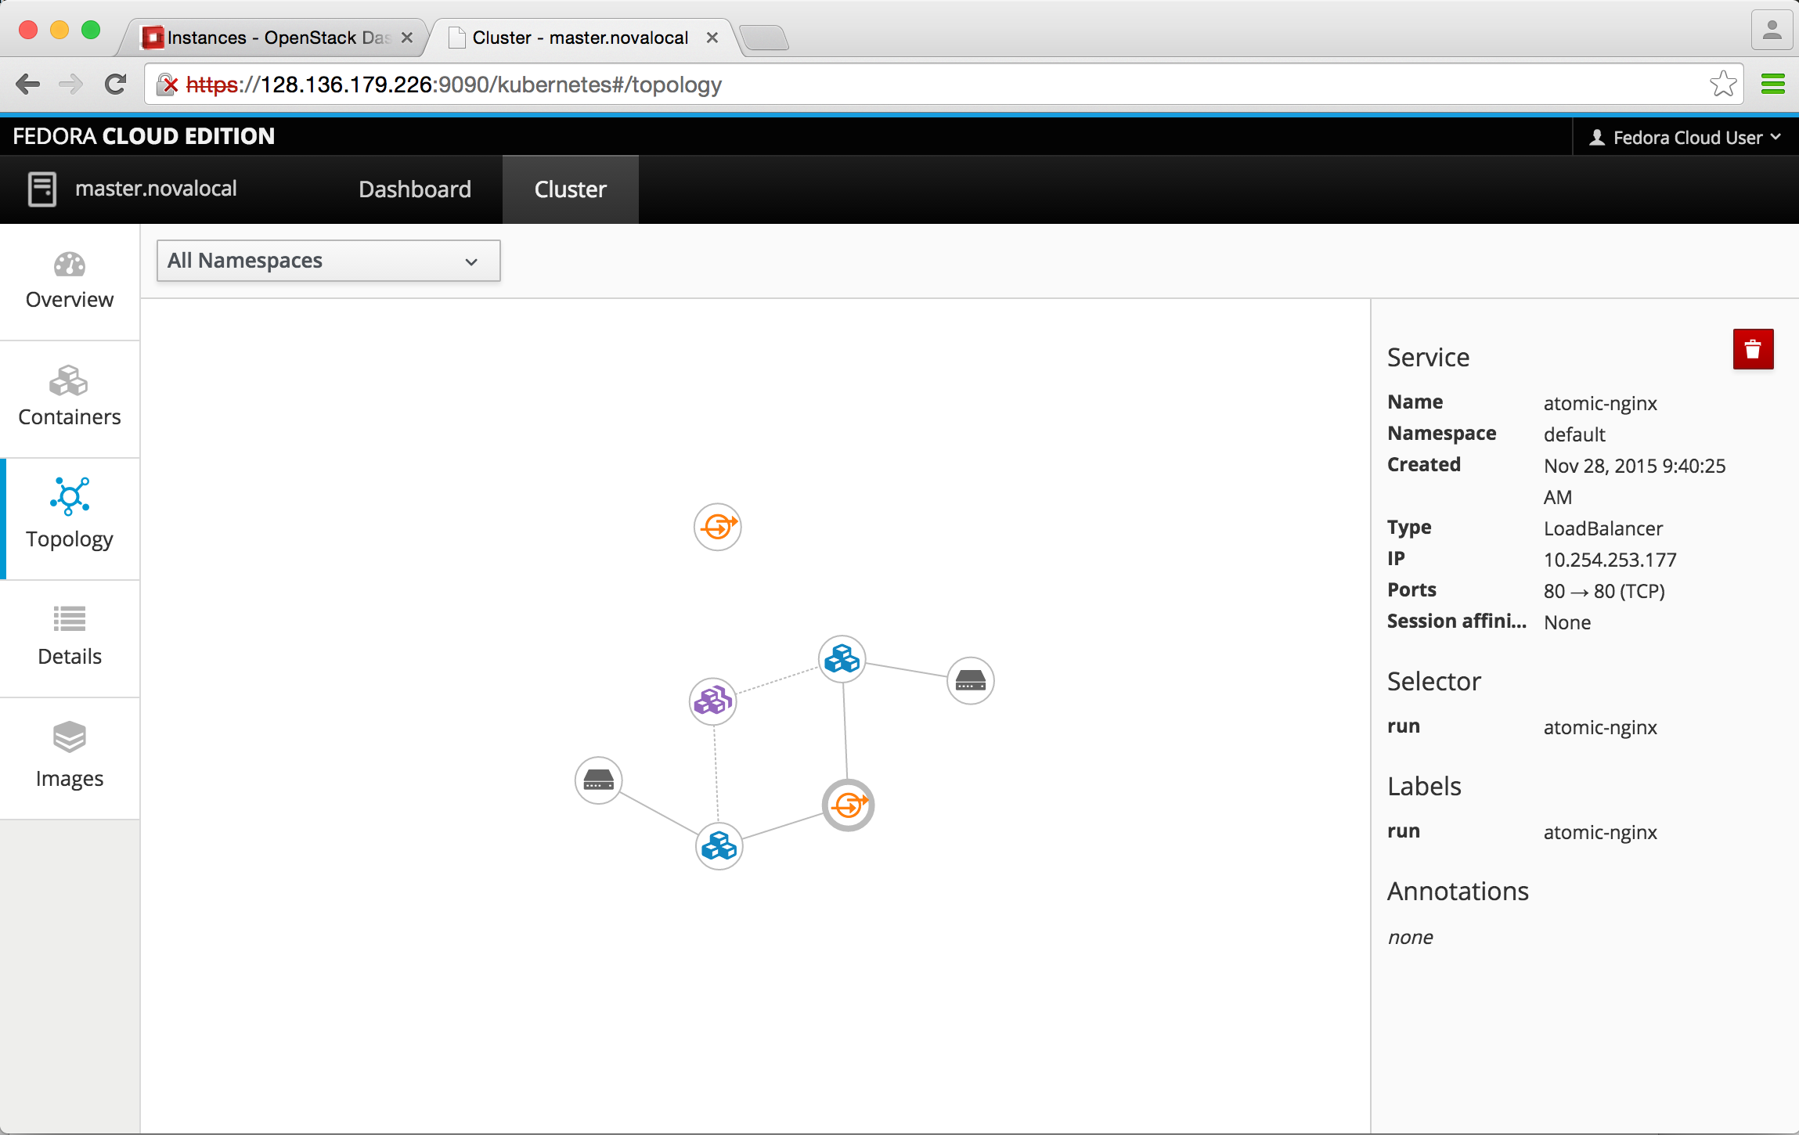The height and width of the screenshot is (1135, 1799).
Task: Go back using browser back arrow
Action: click(28, 85)
